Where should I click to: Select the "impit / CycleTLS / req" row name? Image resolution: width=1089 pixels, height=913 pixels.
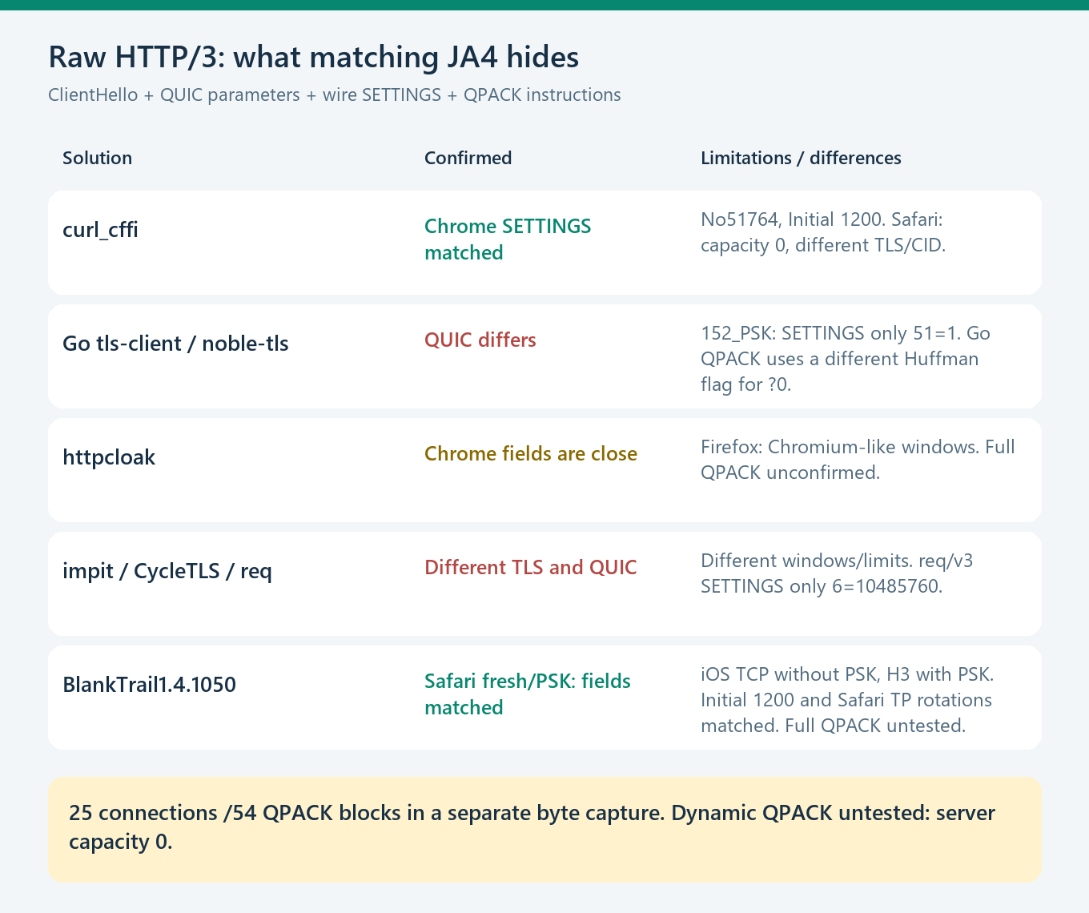coord(167,571)
